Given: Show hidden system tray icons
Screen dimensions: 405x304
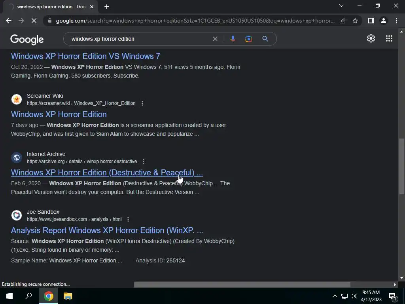Looking at the screenshot, I should tap(335, 296).
